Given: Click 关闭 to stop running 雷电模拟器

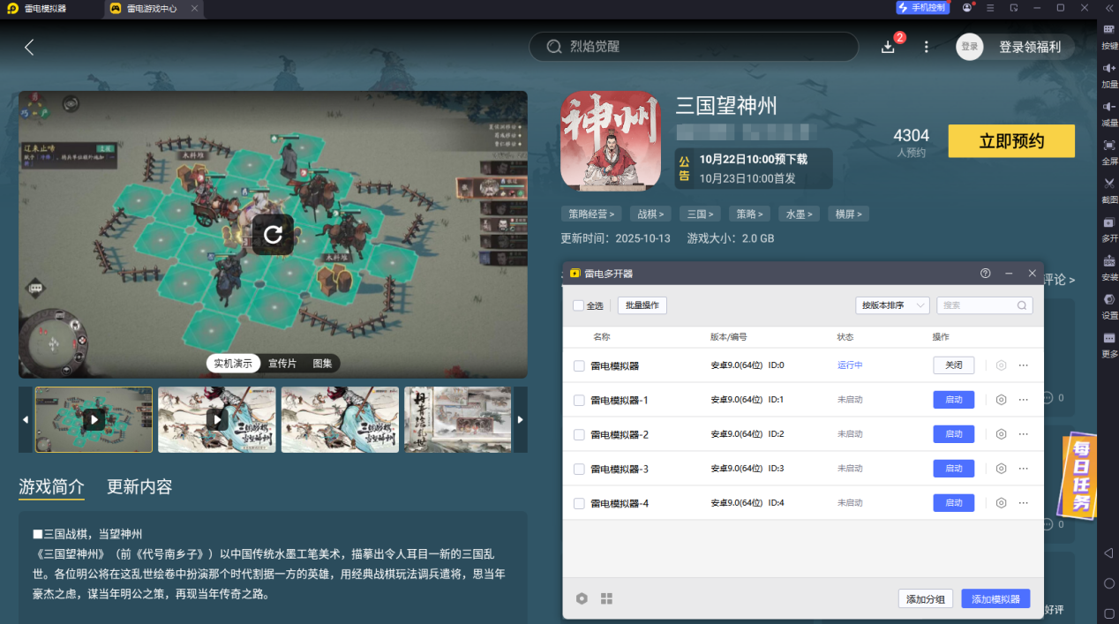Looking at the screenshot, I should point(954,365).
